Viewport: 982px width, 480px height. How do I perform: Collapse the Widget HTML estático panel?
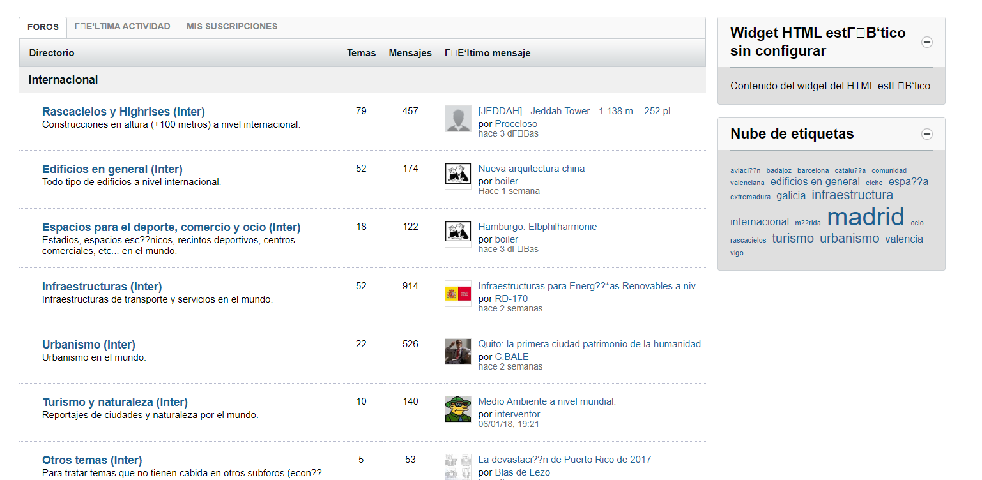927,42
